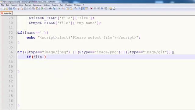Click the Save All toolbar icon

(14, 9)
